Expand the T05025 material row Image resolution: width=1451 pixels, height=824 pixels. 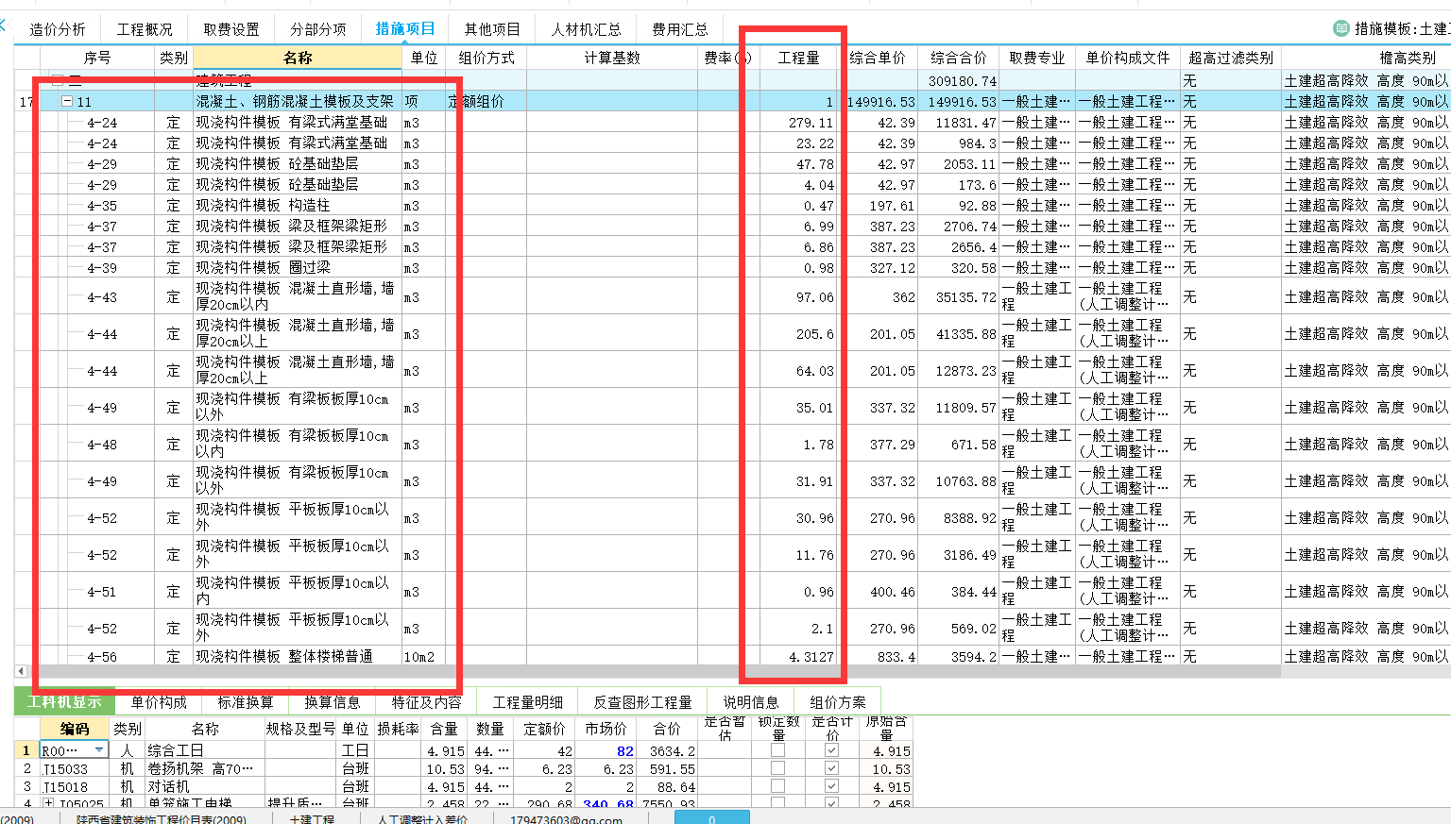click(48, 804)
